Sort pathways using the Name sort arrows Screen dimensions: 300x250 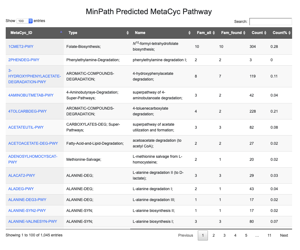click(x=189, y=33)
